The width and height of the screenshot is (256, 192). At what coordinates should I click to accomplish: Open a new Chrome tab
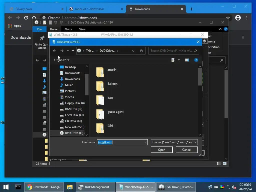tap(191, 9)
